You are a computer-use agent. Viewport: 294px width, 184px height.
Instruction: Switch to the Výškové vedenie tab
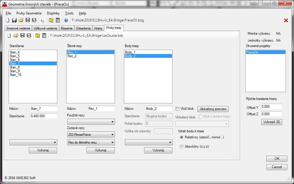(45, 28)
